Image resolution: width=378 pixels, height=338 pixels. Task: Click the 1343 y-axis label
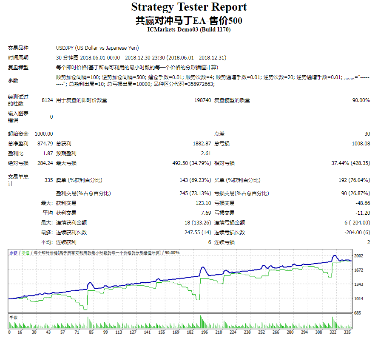(358, 284)
